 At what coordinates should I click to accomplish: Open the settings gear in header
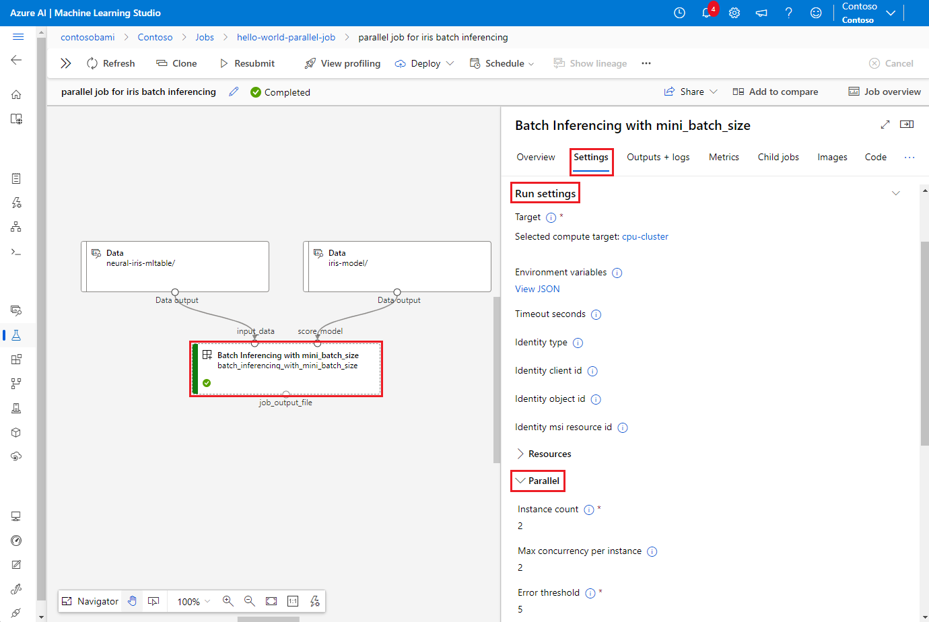point(734,13)
